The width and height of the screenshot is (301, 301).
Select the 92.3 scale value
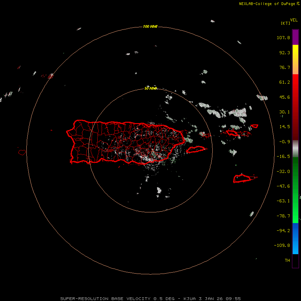click(x=285, y=53)
